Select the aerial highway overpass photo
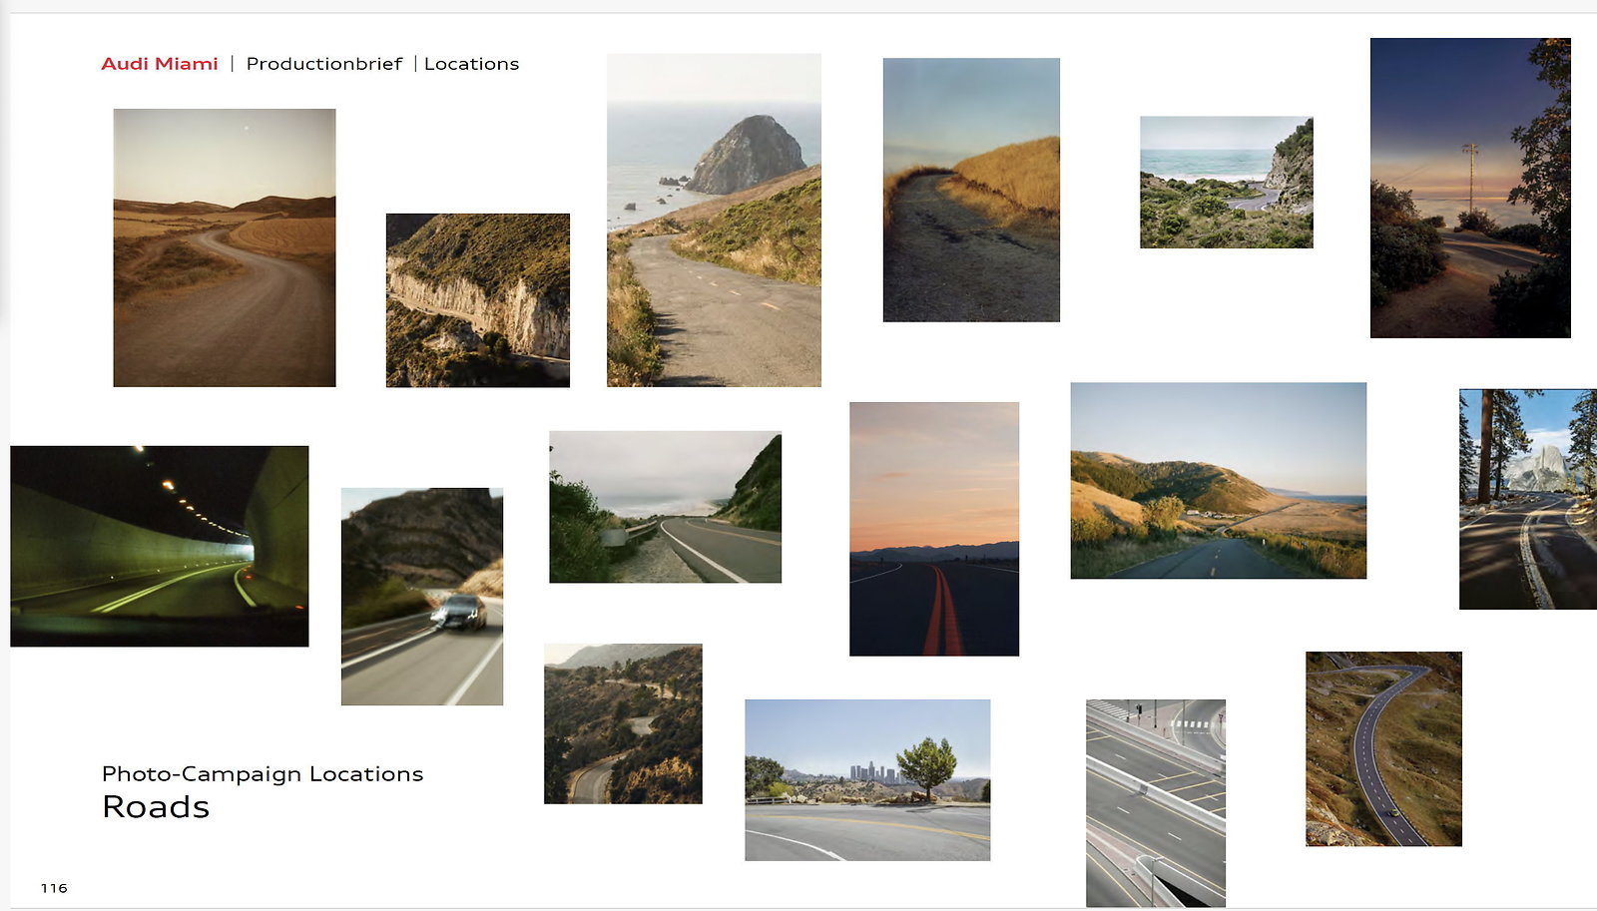This screenshot has height=911, width=1597. [x=1156, y=802]
